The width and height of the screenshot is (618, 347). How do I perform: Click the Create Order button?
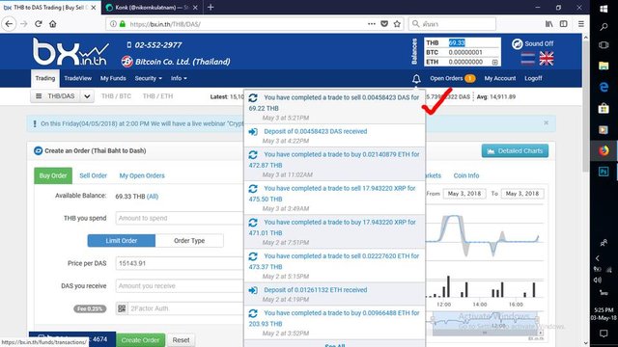click(x=140, y=340)
